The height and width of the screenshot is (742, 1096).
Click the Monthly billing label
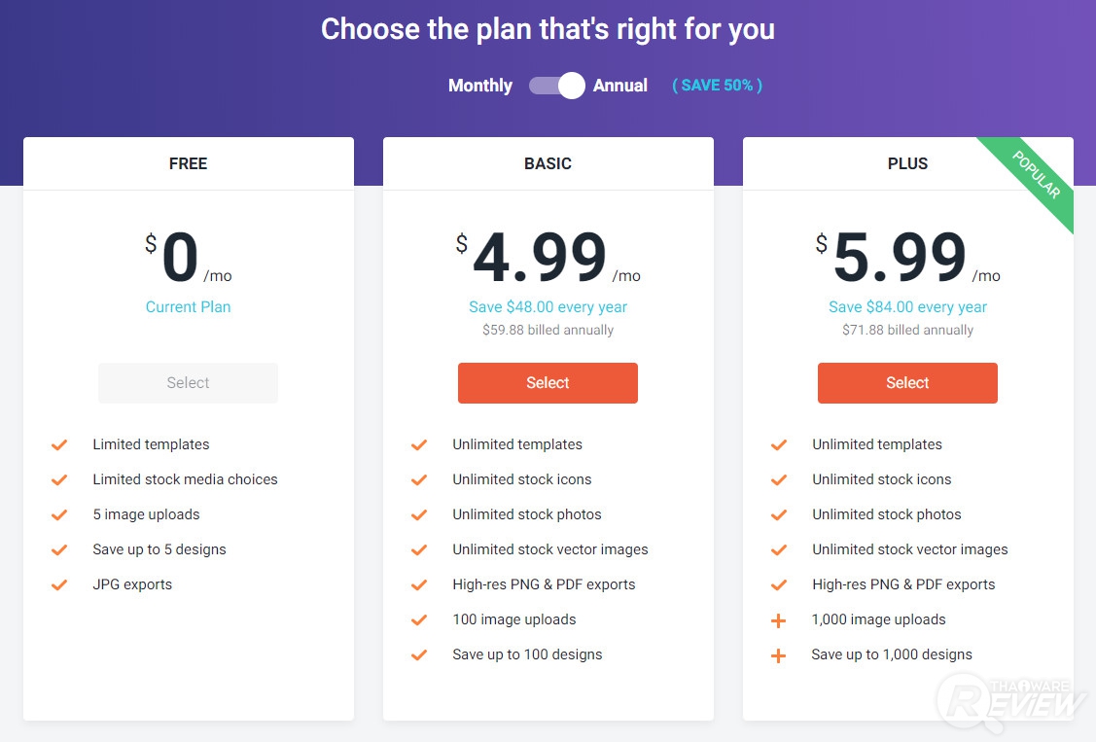tap(479, 86)
